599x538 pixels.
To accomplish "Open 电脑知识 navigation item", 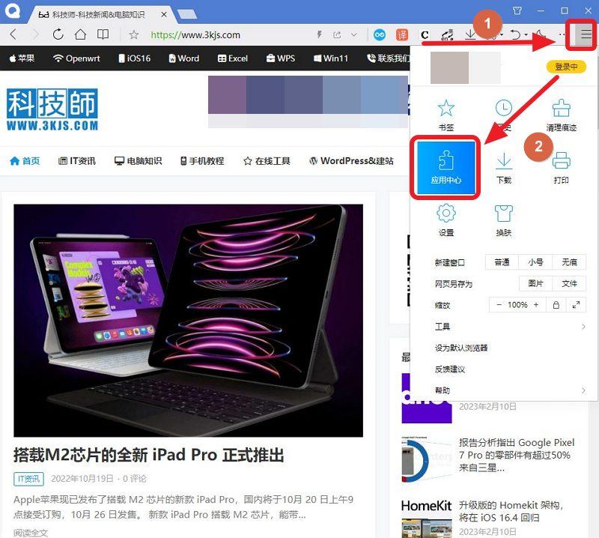I will pyautogui.click(x=139, y=161).
